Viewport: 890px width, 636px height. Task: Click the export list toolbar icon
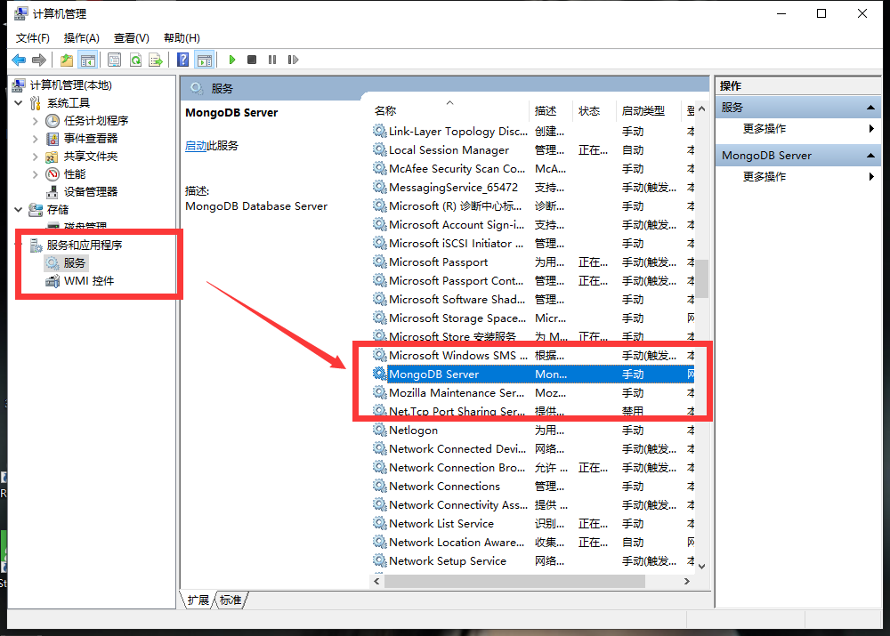[156, 60]
